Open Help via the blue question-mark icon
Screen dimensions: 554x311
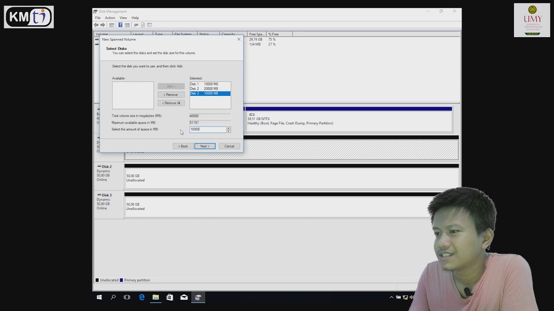tap(120, 25)
